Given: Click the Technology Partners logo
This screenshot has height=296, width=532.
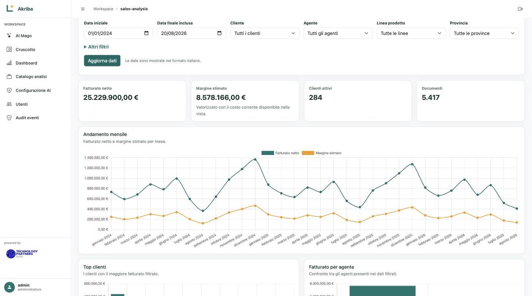Looking at the screenshot, I should (22, 253).
